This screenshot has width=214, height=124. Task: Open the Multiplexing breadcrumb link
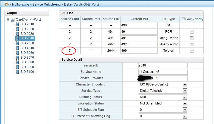click(x=21, y=4)
